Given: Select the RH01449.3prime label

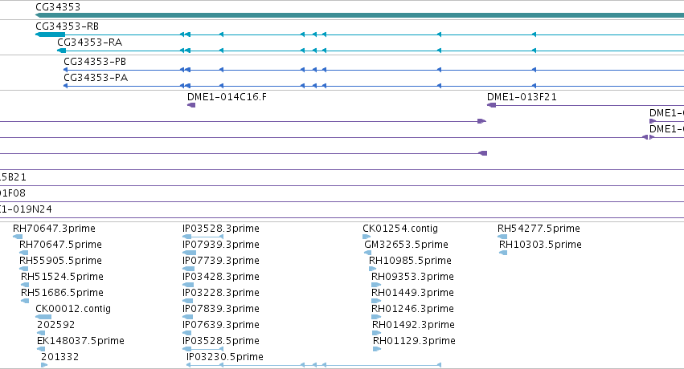Looking at the screenshot, I should click(412, 293).
